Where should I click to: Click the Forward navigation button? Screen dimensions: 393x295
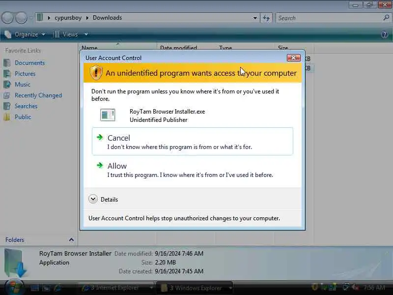(x=21, y=18)
